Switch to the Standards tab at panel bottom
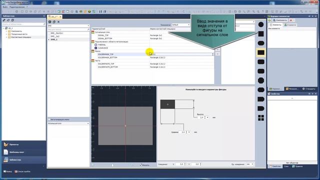 [309, 89]
